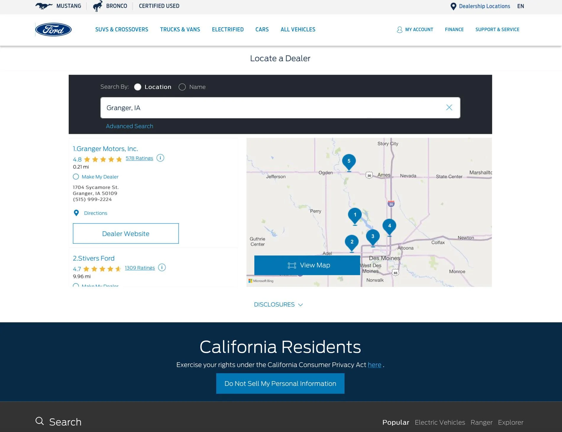The width and height of the screenshot is (562, 432).
Task: Select the Electric Vehicles footer tab
Action: (x=440, y=422)
